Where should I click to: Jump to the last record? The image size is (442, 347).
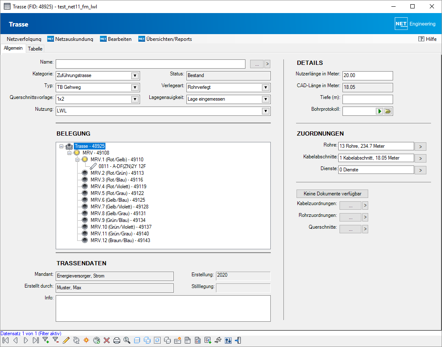point(36,341)
